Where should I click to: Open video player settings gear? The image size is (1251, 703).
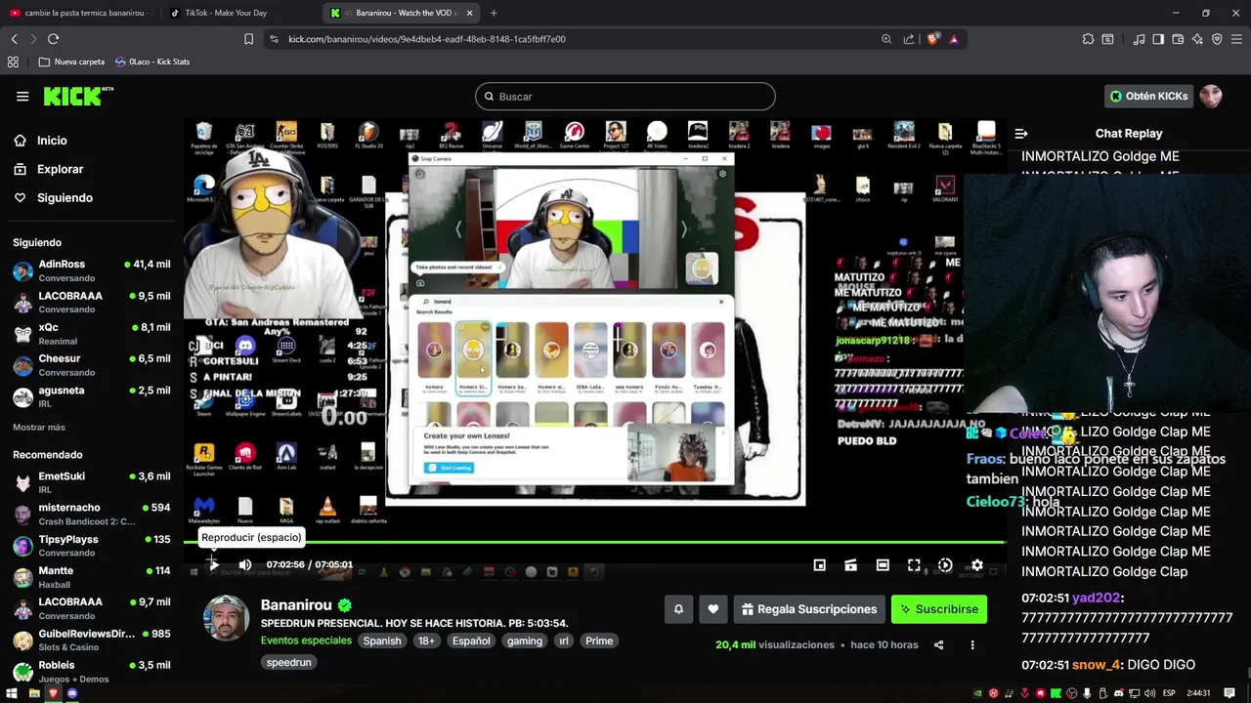[x=976, y=564]
